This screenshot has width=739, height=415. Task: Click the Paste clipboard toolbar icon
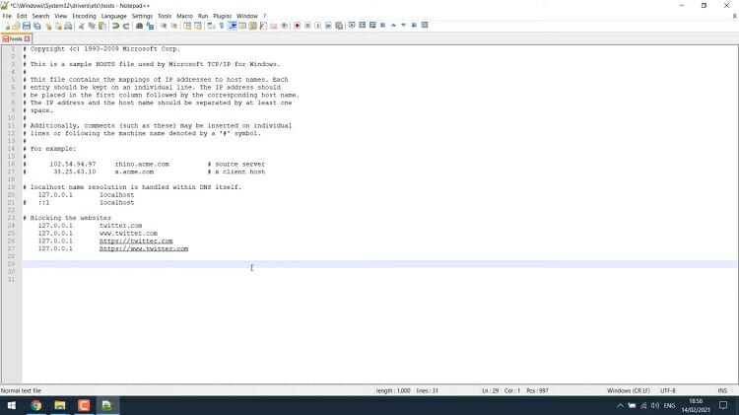(x=101, y=26)
